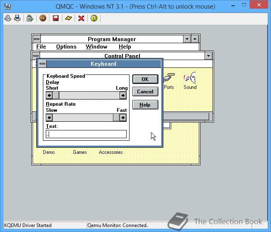Minimize Program Manager with the down arrow
Image resolution: width=271 pixels, height=232 pixels.
click(x=187, y=39)
